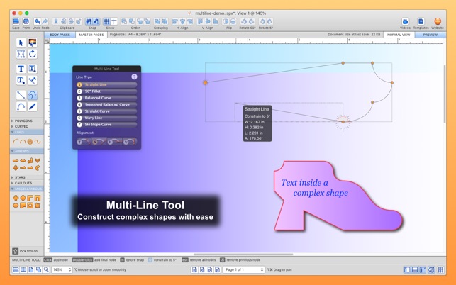Select the curve arc tool
Image resolution: width=456 pixels, height=285 pixels.
[21, 107]
